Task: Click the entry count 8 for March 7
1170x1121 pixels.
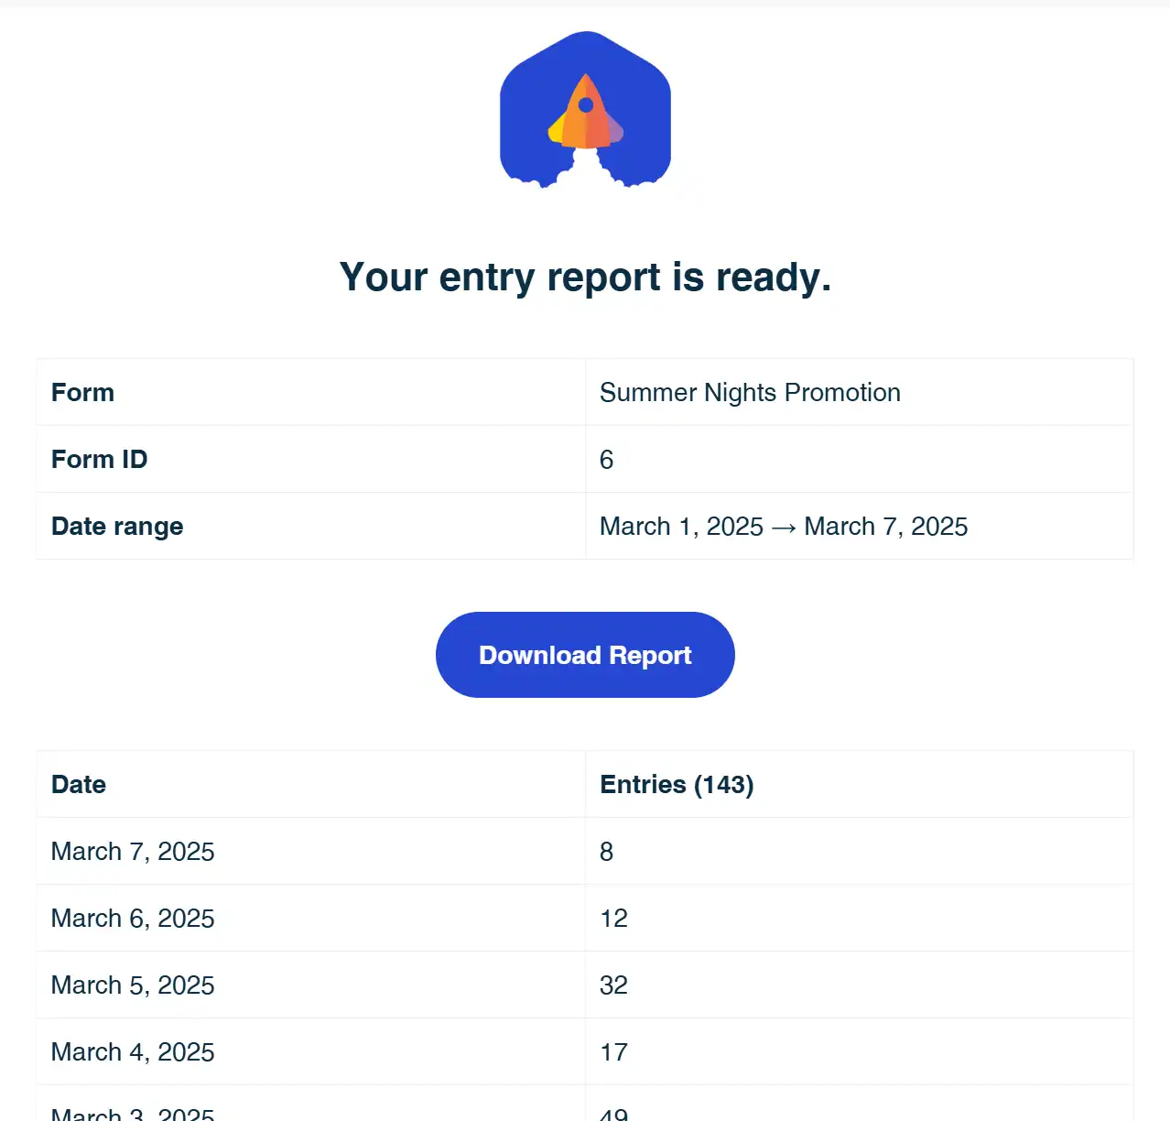Action: tap(607, 852)
